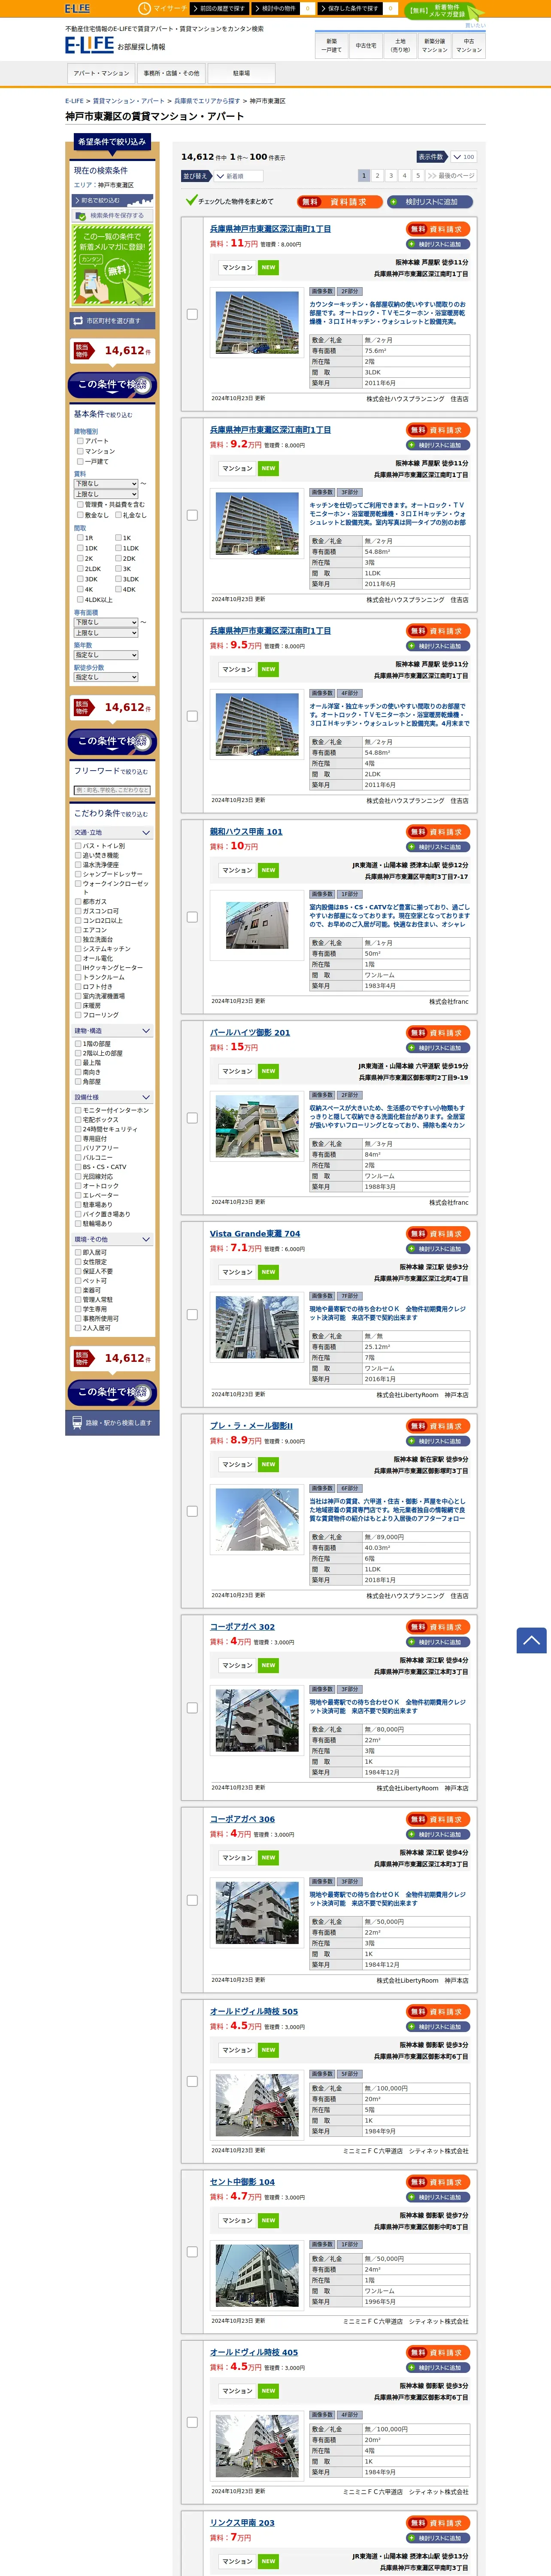Open Vista Grande東灘 704 title link

tap(255, 1234)
